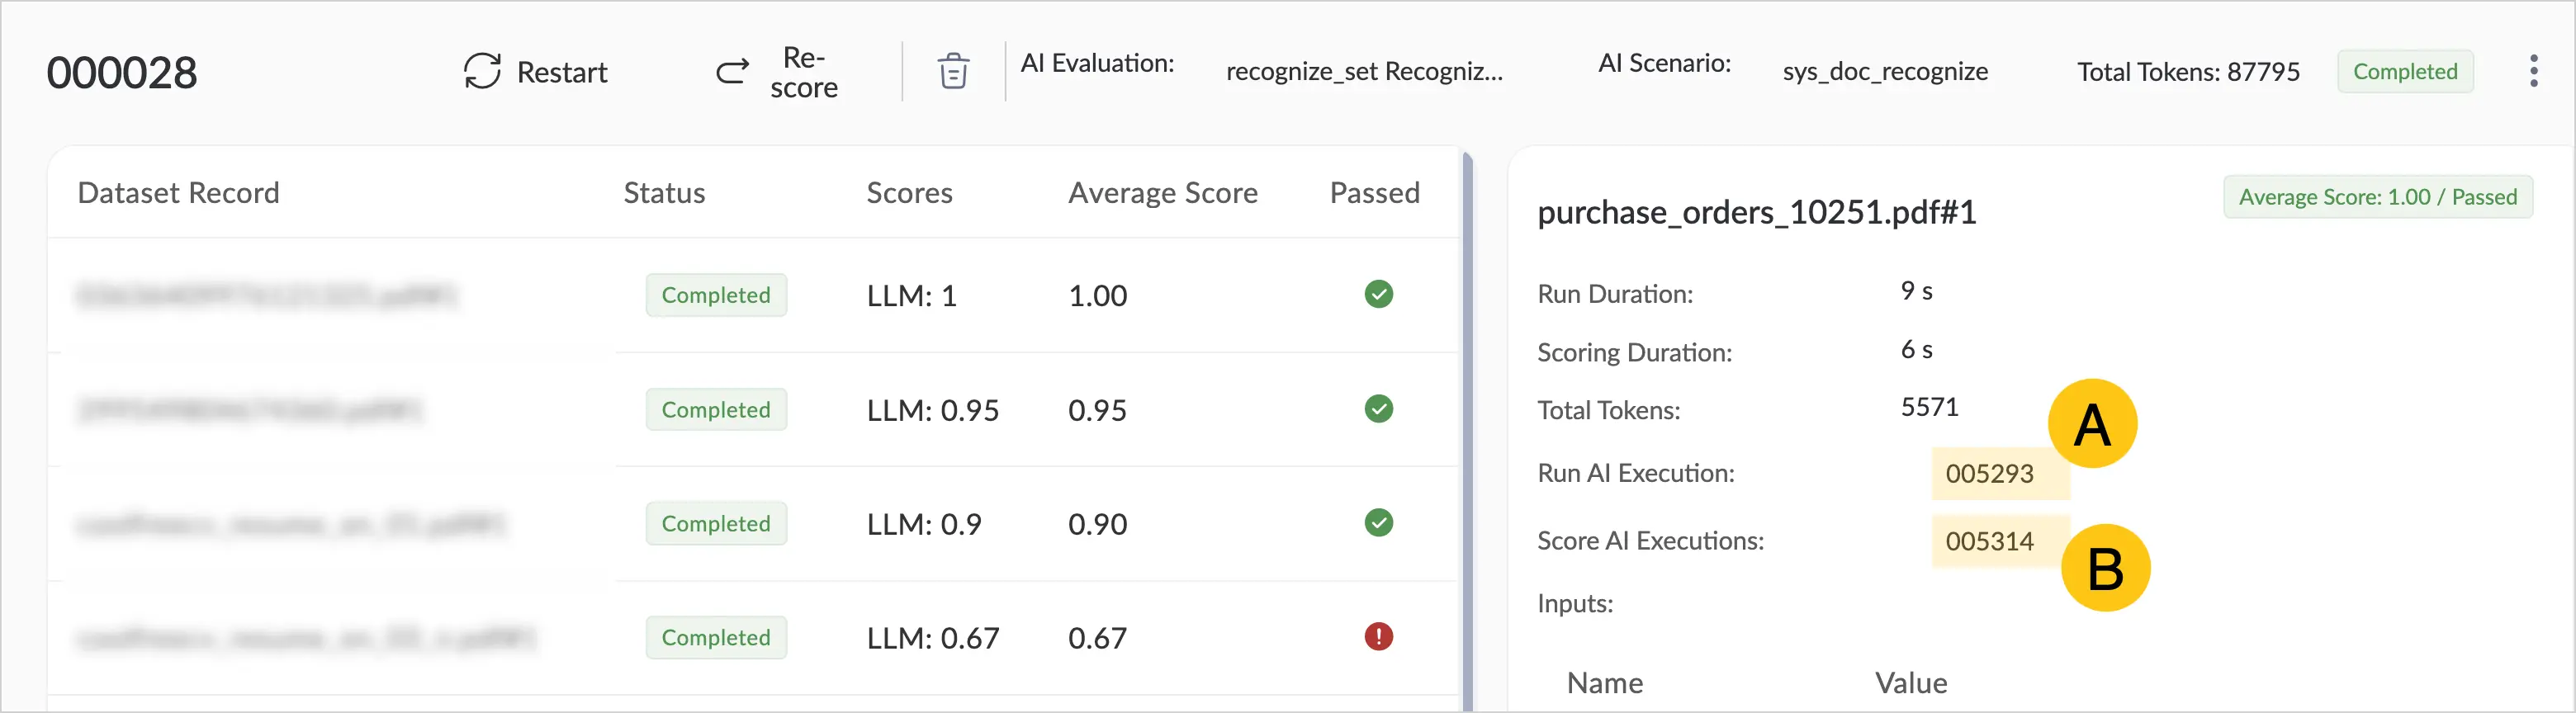This screenshot has height=713, width=2576.
Task: Click the Status column header
Action: pyautogui.click(x=664, y=192)
